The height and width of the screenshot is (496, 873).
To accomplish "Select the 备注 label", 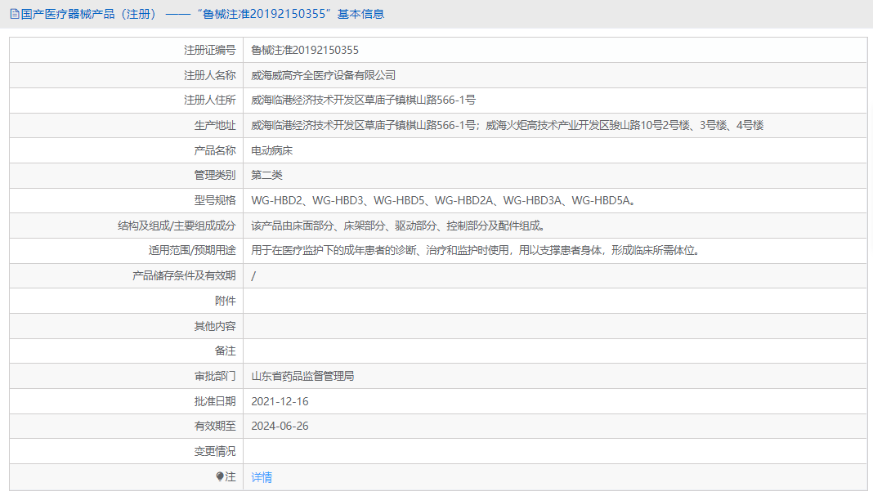I will [226, 351].
